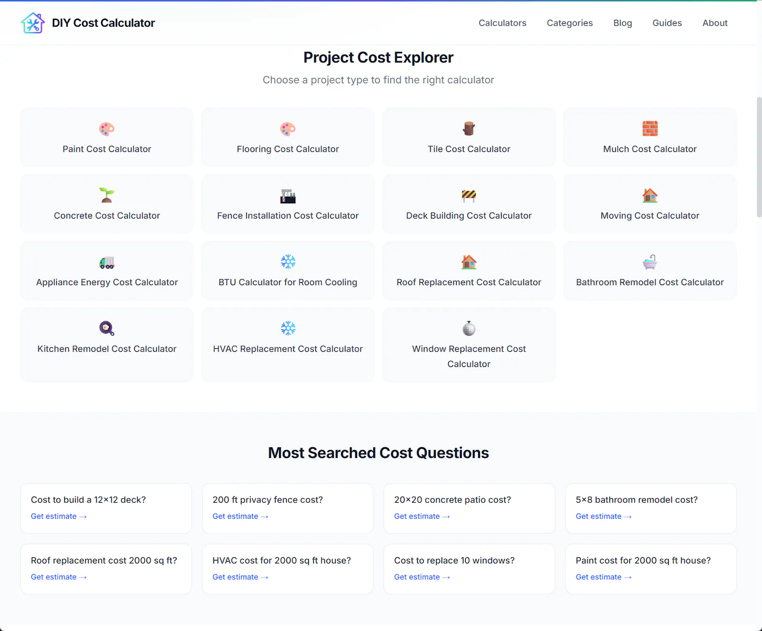Click the wood log icon on Tile Cost Calculator
This screenshot has height=631, width=762.
coord(469,129)
